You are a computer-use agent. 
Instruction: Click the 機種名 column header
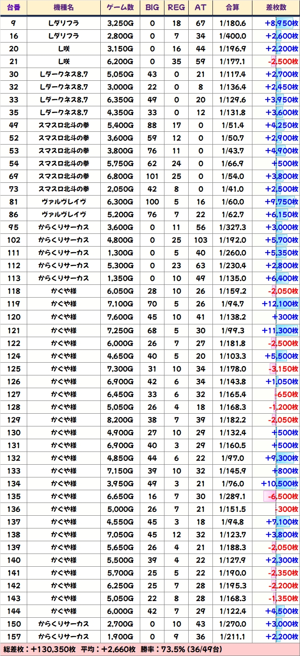[x=64, y=8]
